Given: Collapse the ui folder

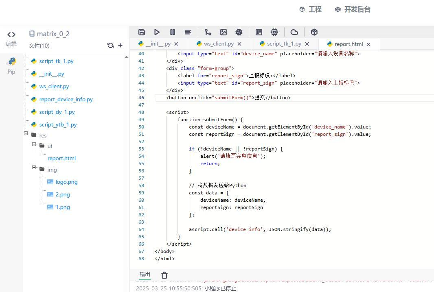Looking at the screenshot, I should pos(34,144).
